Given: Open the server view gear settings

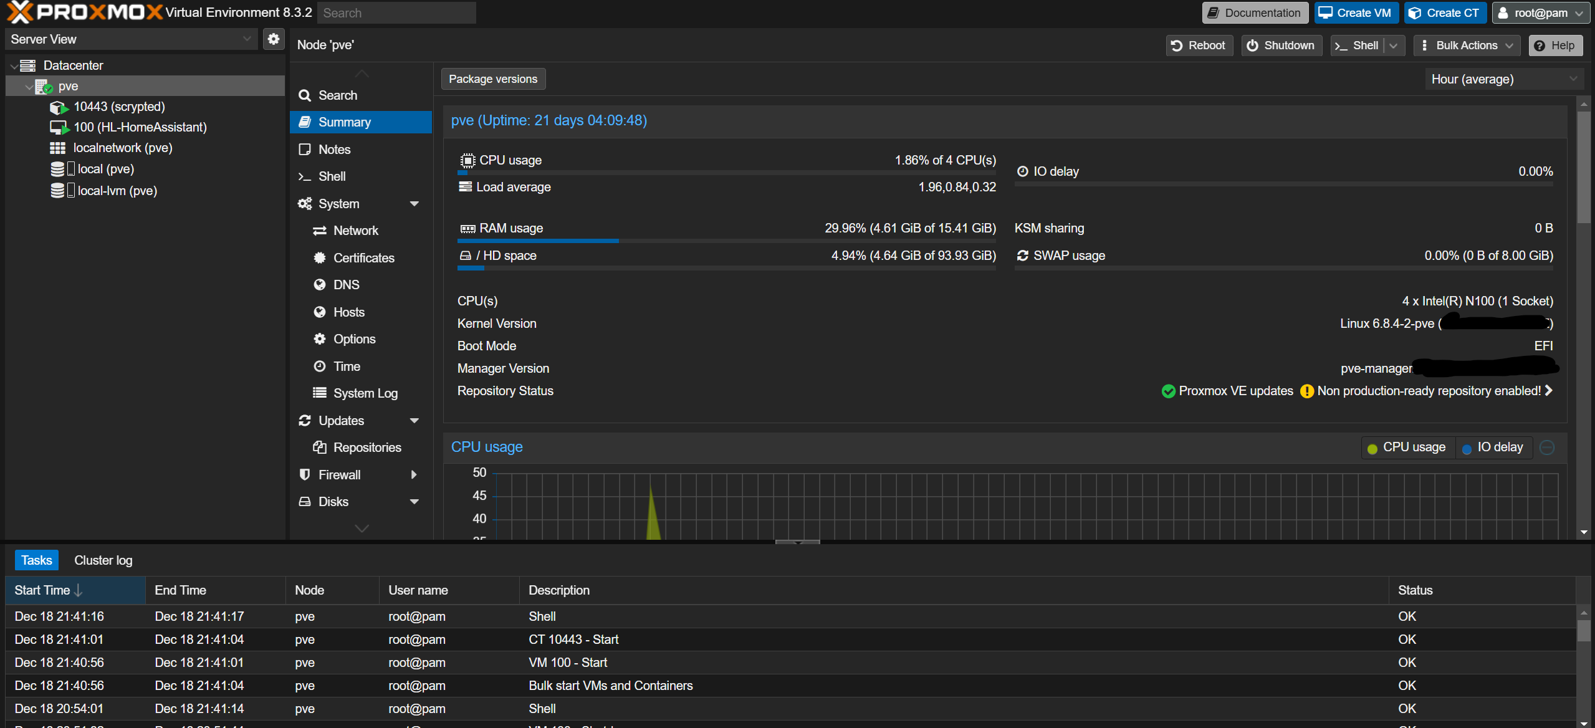Looking at the screenshot, I should click(273, 39).
